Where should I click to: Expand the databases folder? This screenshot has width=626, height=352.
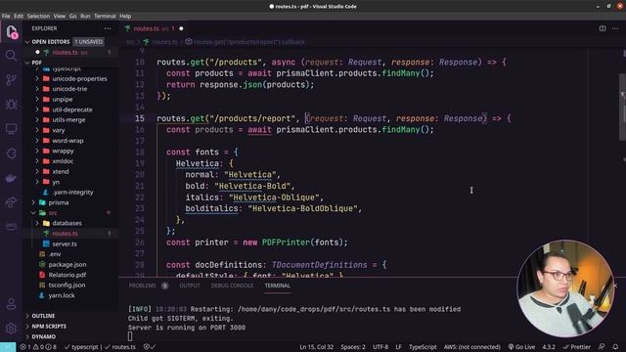tap(67, 223)
